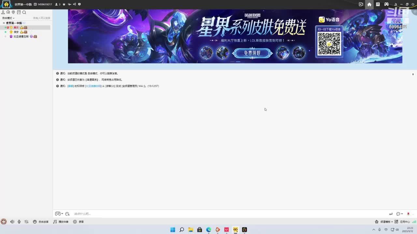417x234 pixels.
Task: Open the audio mixer settings icon
Action: tap(26, 222)
